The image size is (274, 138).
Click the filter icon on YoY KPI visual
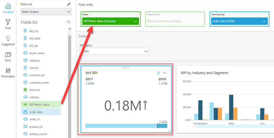click(x=158, y=73)
